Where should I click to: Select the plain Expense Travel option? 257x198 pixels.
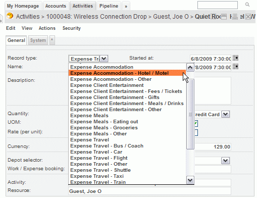(127, 140)
